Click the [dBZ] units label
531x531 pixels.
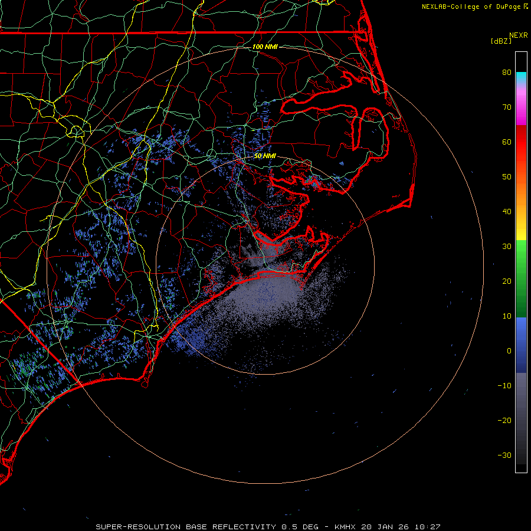pyautogui.click(x=501, y=41)
